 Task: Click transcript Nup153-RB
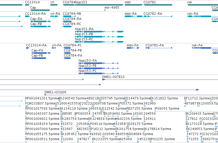click(99, 37)
